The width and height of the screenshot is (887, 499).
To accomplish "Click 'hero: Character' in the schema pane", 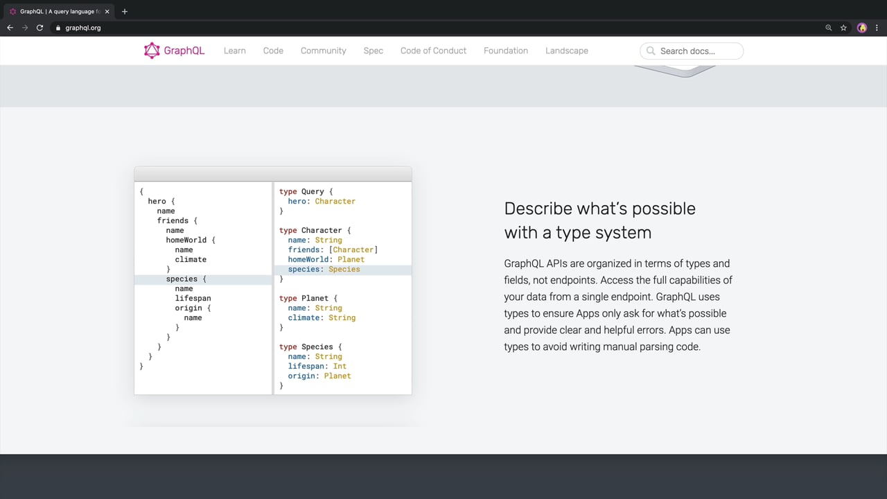I will (x=322, y=201).
